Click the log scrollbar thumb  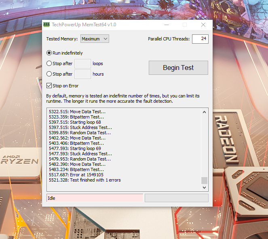tap(204, 180)
